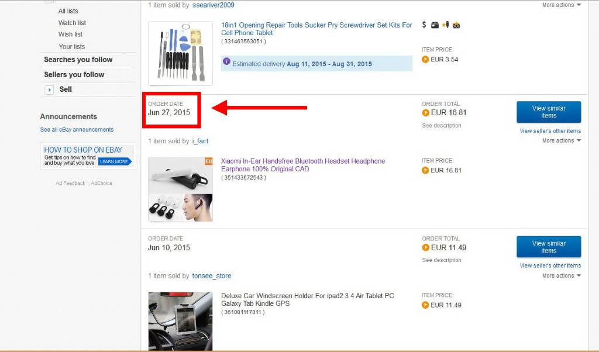
Task: Open the topmost More actions dropdown
Action: point(561,5)
